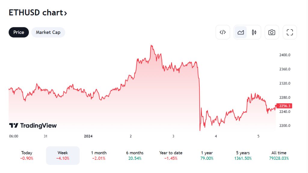Image resolution: width=308 pixels, height=173 pixels.
Task: Click the 2024 date axis marker
Action: click(88, 136)
